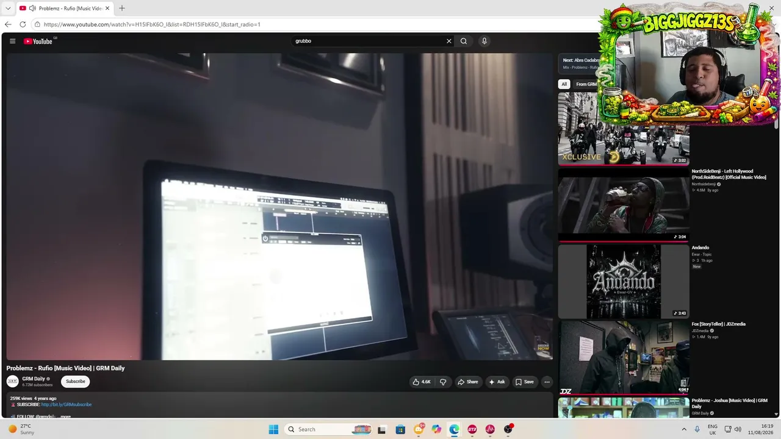Screen dimensions: 781x439
Task: Dislike the video with thumbs down
Action: (x=443, y=382)
